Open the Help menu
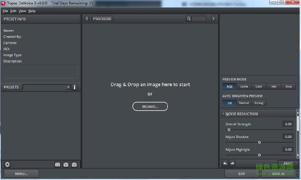 click(x=32, y=11)
